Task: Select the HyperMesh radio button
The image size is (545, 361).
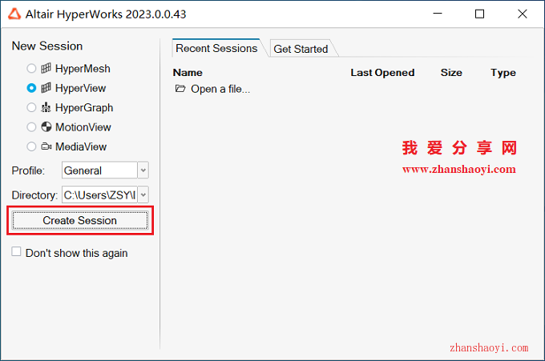Action: pos(31,68)
